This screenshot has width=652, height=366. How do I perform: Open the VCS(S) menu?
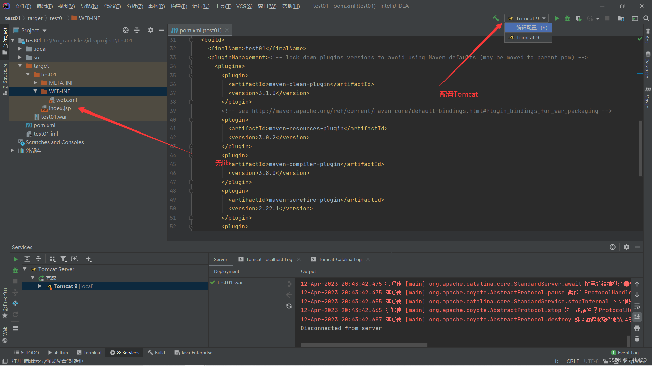tap(244, 6)
